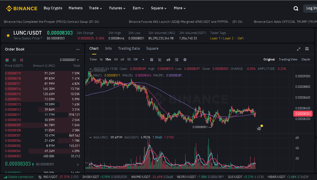Viewport: 317px width, 180px height.
Task: Switch to Depth chart
Action: 306,59
